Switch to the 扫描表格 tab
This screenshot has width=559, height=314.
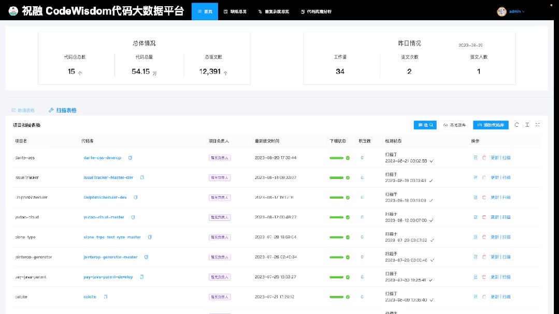(63, 110)
